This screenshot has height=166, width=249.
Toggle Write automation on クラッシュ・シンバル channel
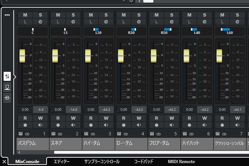[237, 118]
